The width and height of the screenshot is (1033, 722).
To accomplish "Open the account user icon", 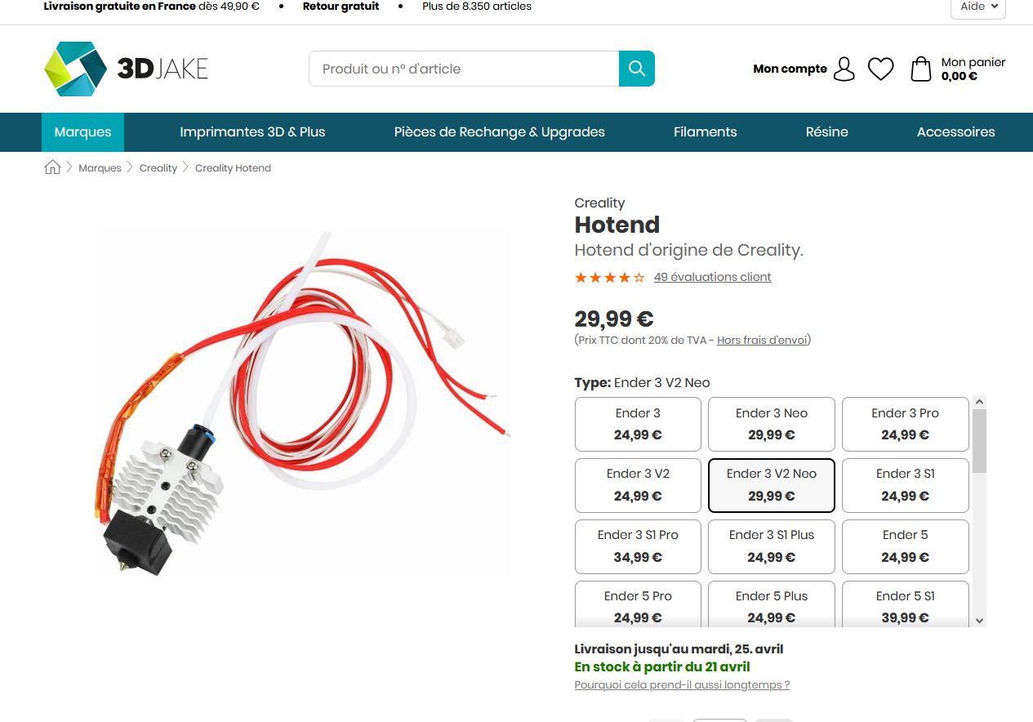I will tap(844, 69).
